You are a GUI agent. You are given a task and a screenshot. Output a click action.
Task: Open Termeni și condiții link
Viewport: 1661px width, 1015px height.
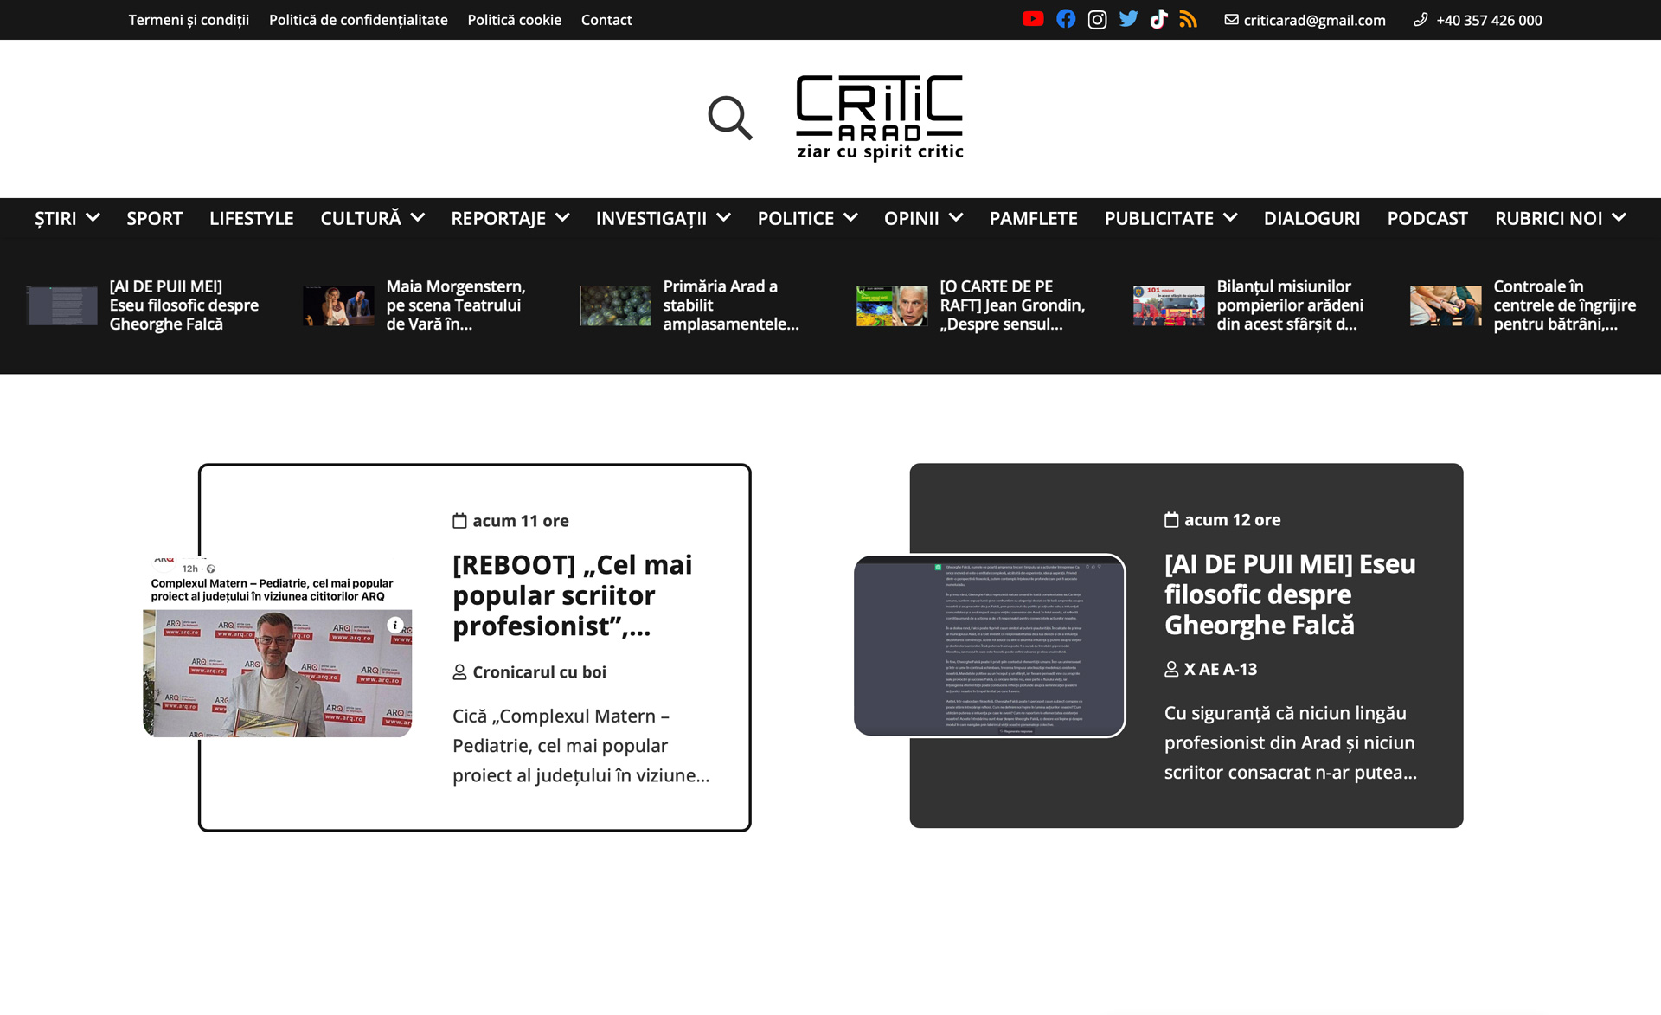[x=189, y=20]
